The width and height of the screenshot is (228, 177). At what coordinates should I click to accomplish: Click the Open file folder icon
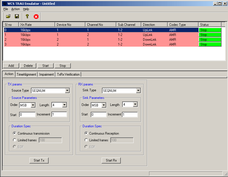(8, 16)
